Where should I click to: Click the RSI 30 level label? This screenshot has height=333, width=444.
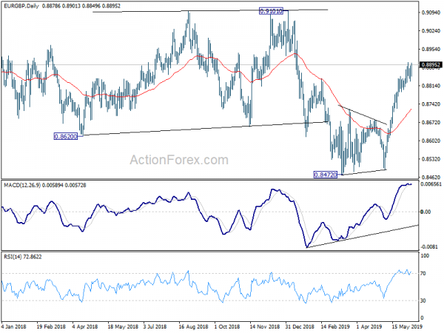point(423,300)
